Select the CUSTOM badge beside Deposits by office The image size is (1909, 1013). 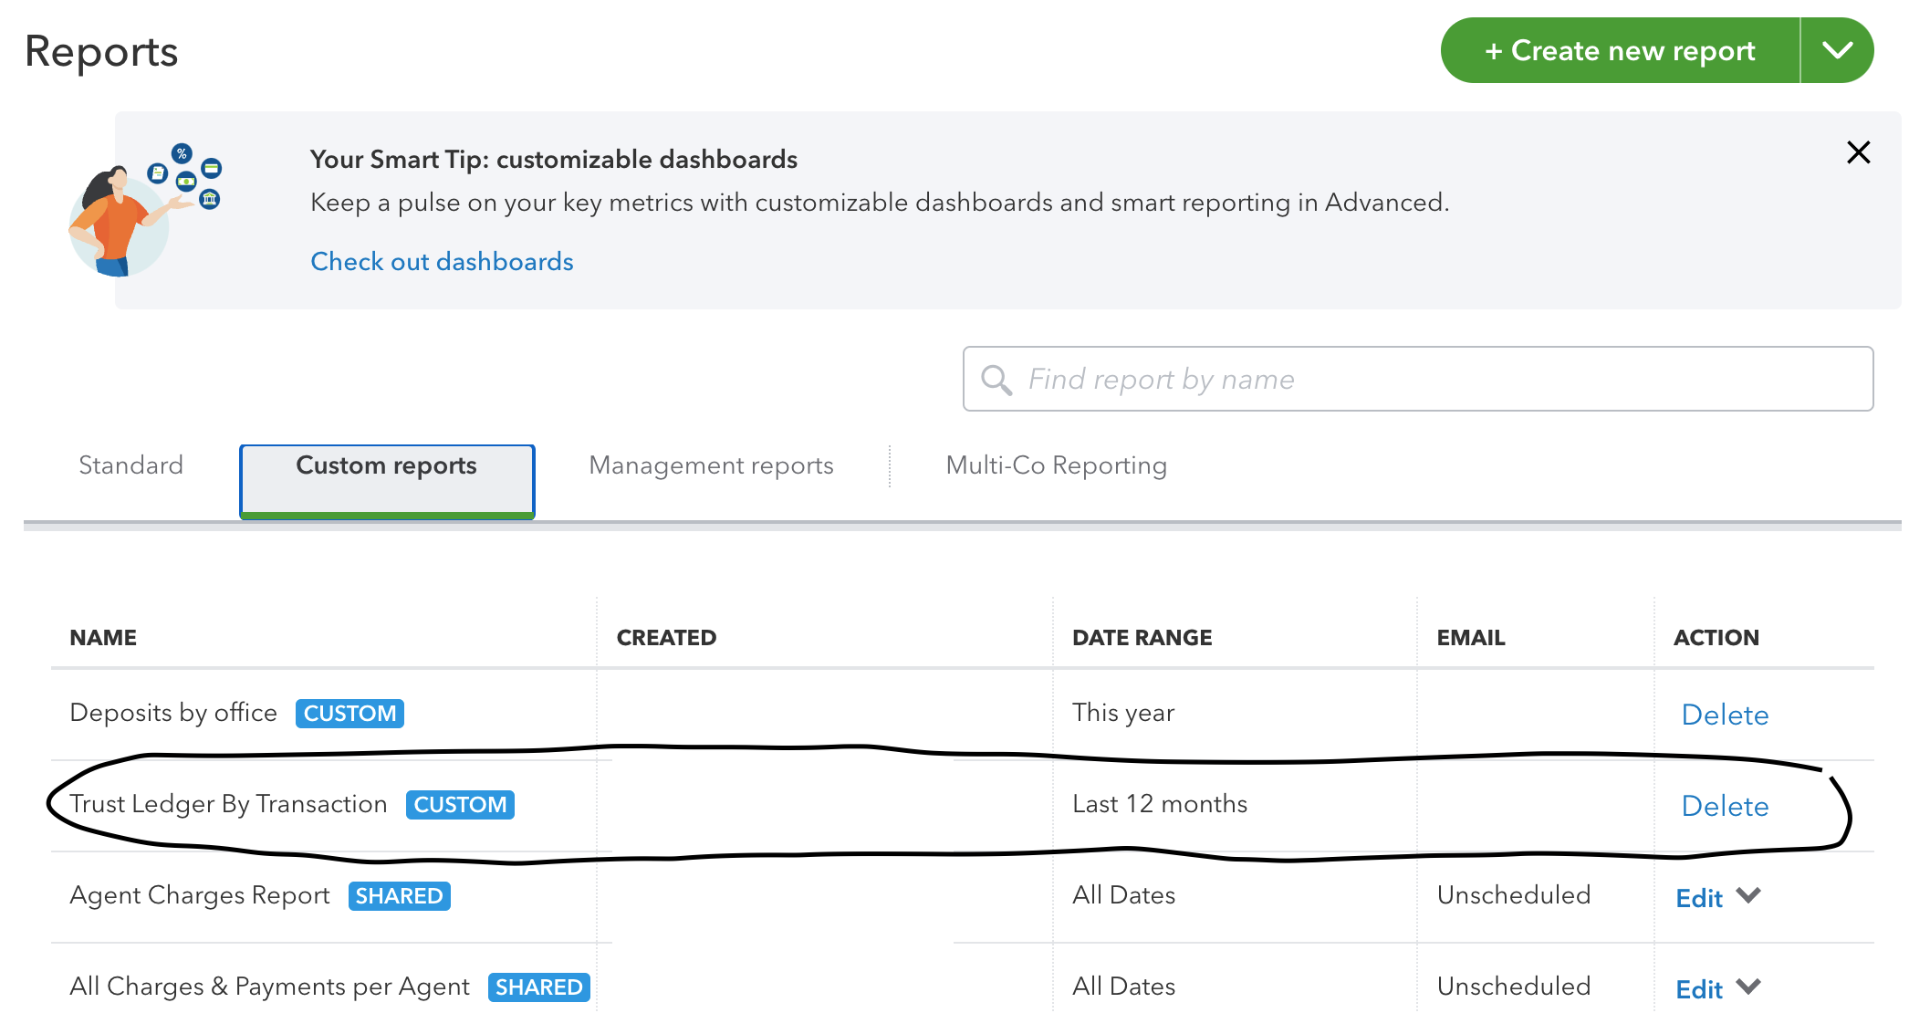pos(349,713)
